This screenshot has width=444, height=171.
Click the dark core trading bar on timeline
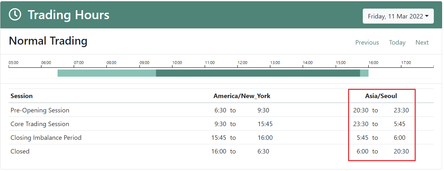pos(258,73)
